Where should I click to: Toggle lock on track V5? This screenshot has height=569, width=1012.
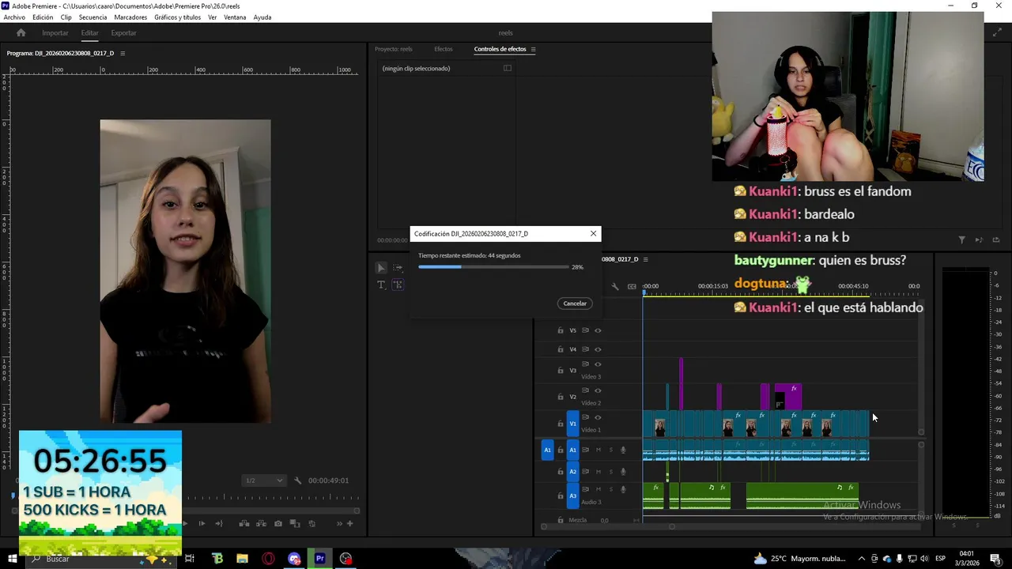[561, 330]
